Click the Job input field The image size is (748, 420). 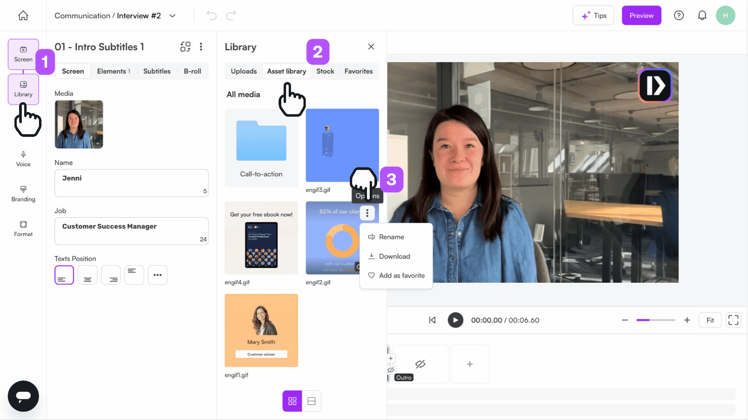click(131, 231)
